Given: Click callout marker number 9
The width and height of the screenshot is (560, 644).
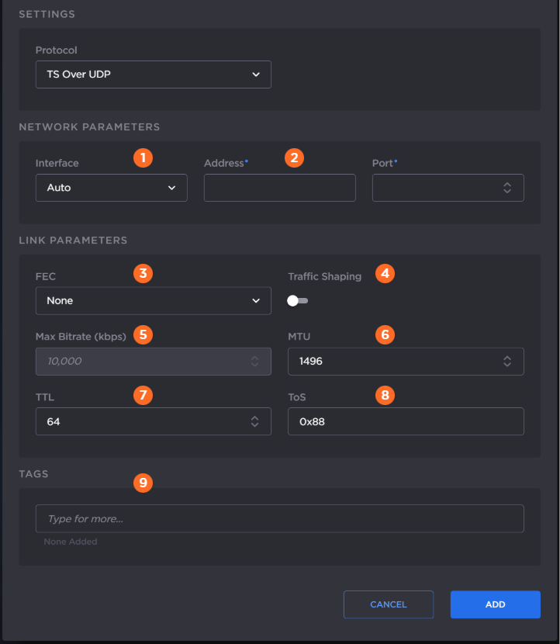Looking at the screenshot, I should (x=142, y=483).
